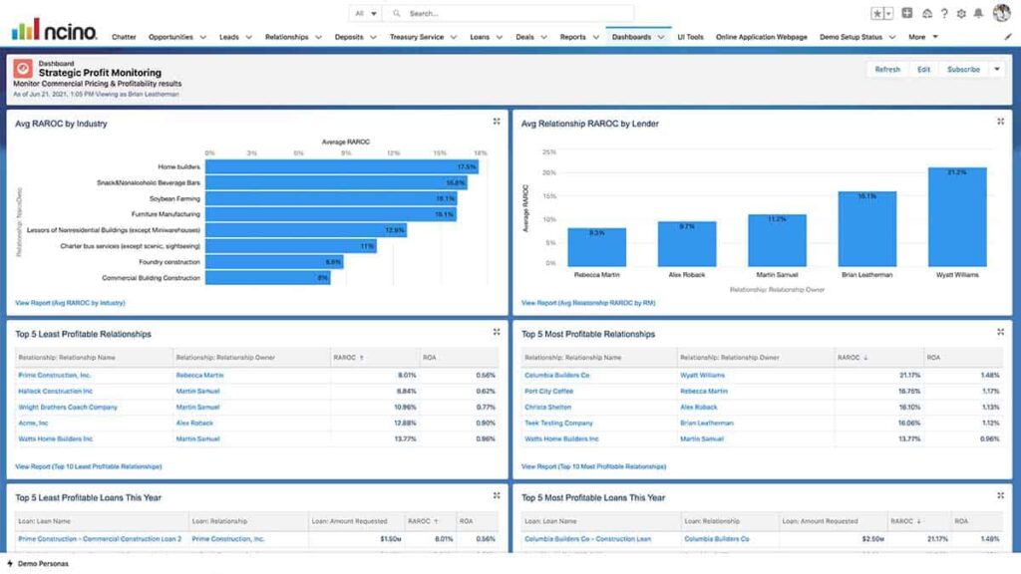
Task: Open Hallack Construction Inc relationship
Action: point(56,391)
